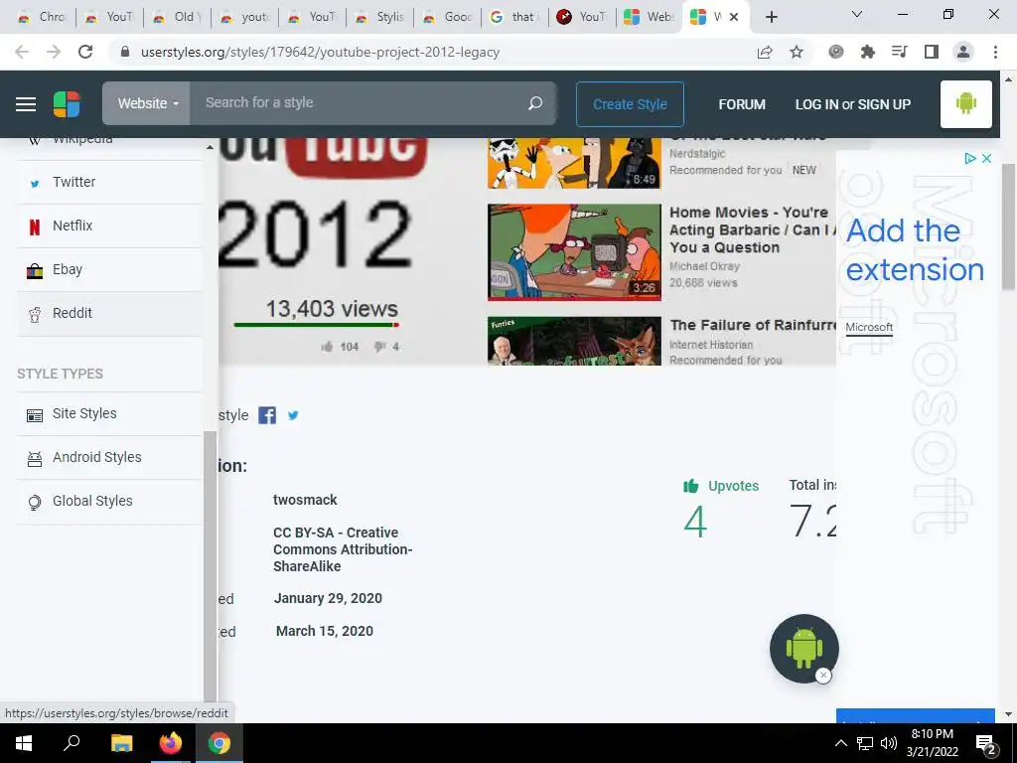The height and width of the screenshot is (763, 1017).
Task: Open the notification center icon
Action: pos(986,745)
